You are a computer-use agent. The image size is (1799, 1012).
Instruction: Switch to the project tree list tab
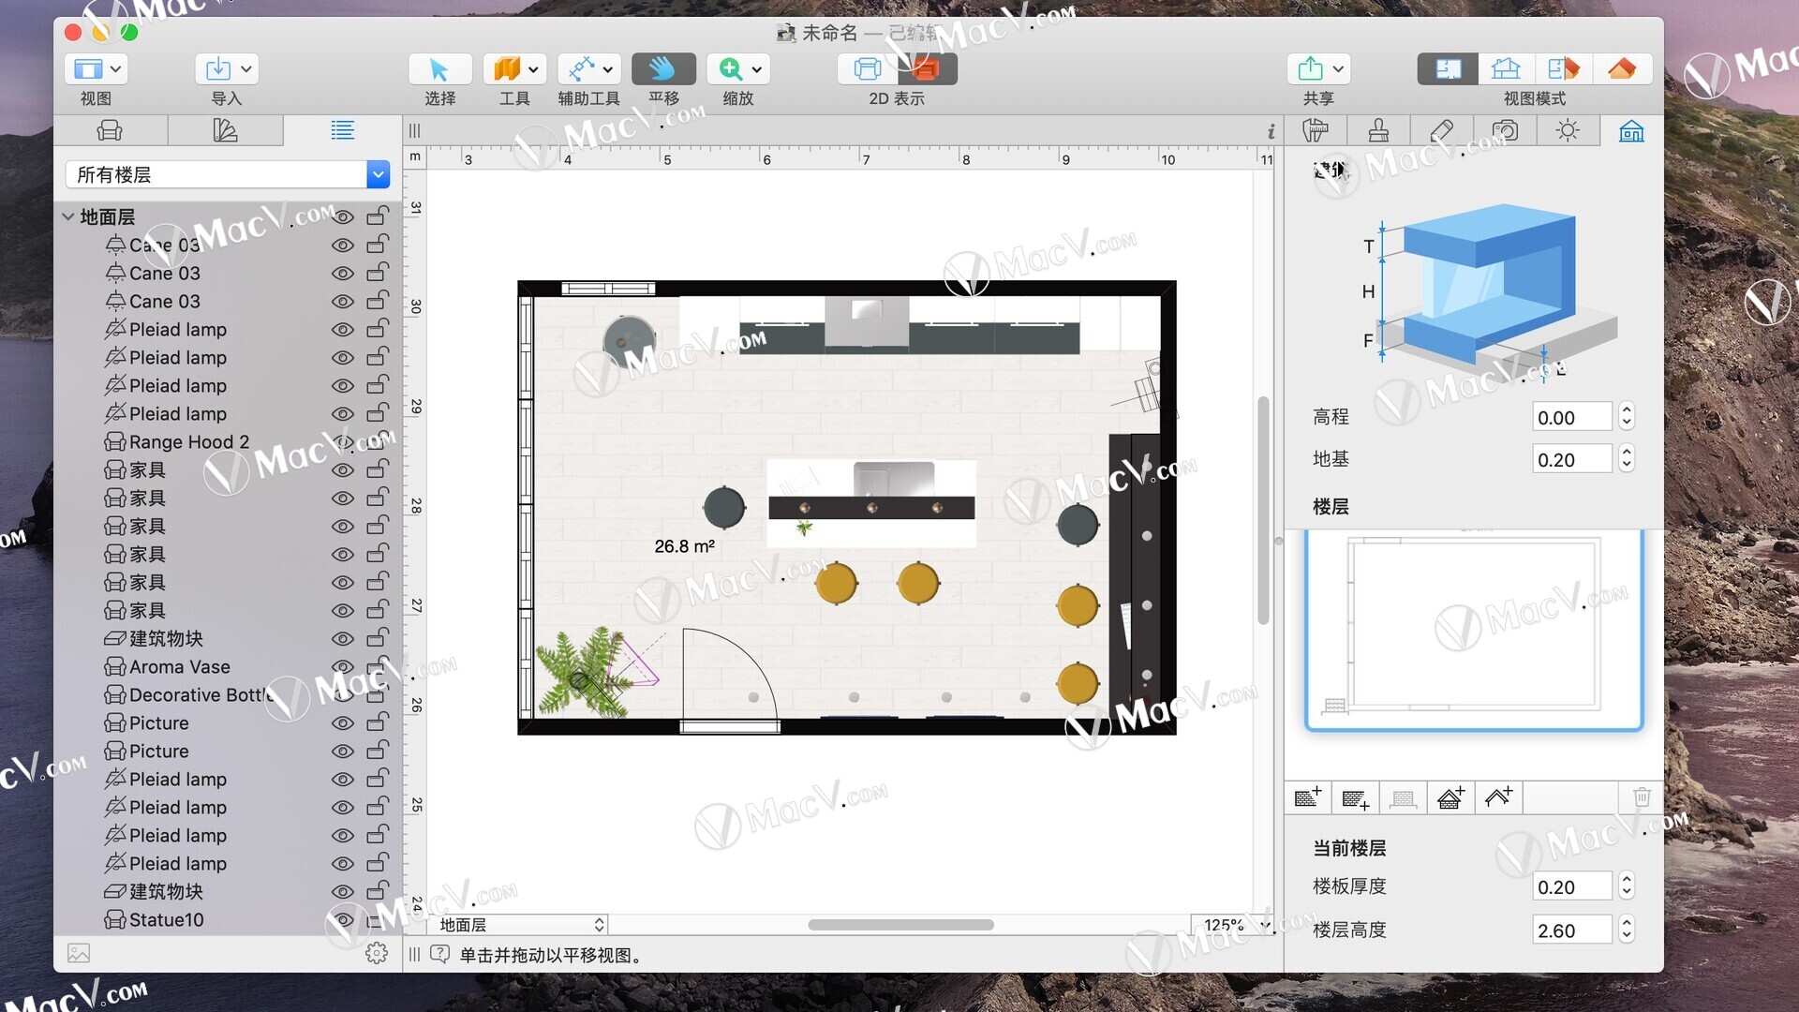tap(342, 131)
